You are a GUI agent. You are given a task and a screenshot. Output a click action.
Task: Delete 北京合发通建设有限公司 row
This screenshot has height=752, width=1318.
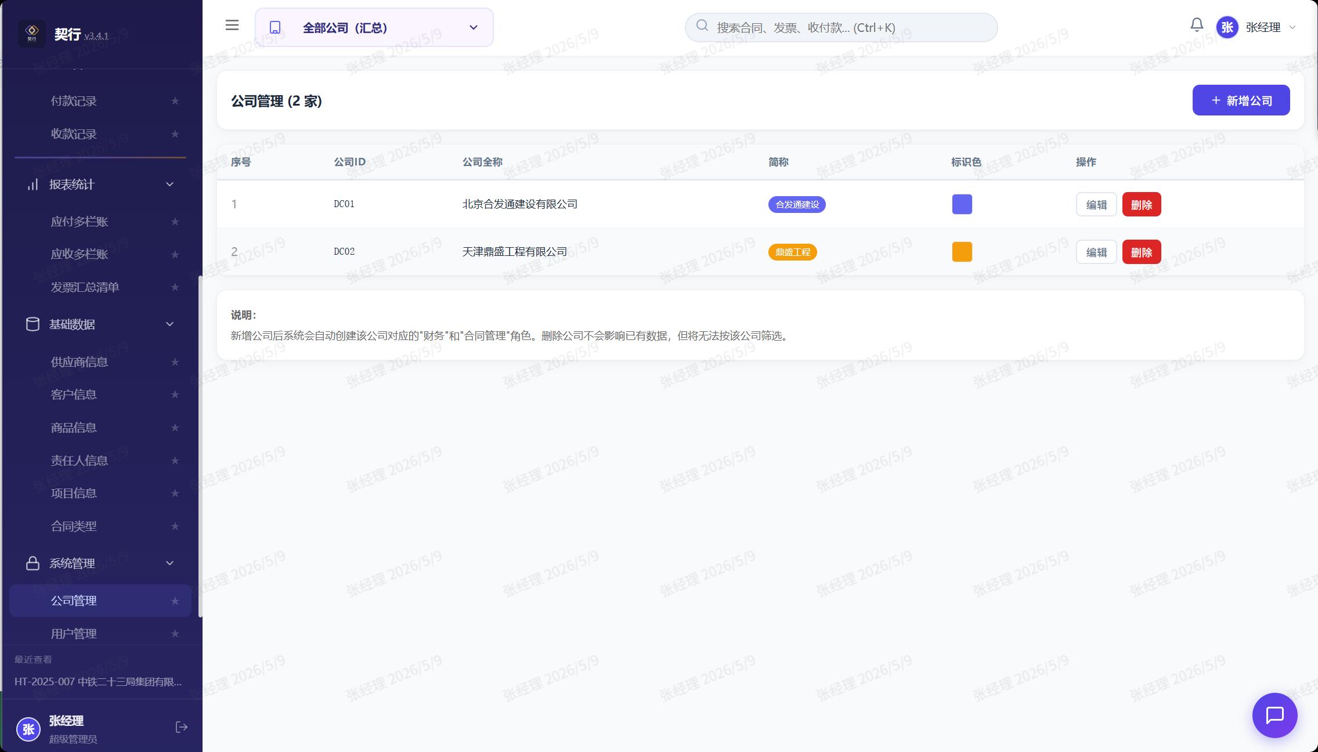point(1142,204)
